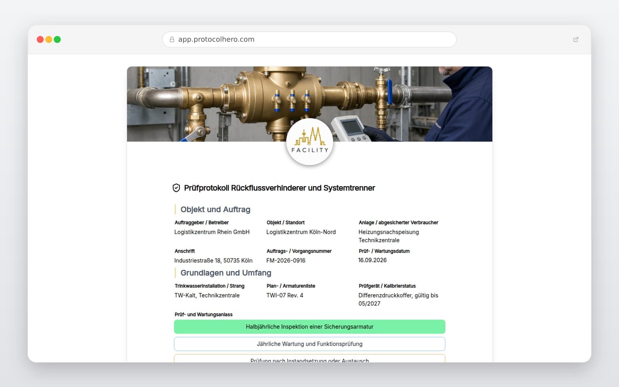The image size is (619, 387).
Task: Click the value TW-Kalt, Technikzentrale
Action: (x=207, y=295)
